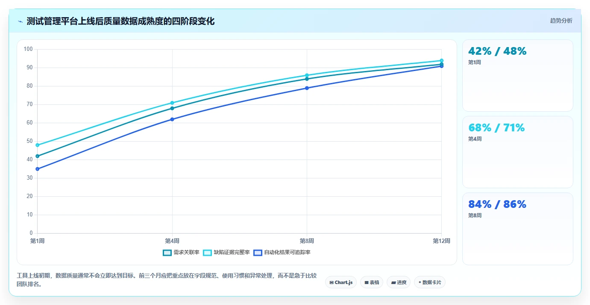
Task: Open the 42% / 48% card
Action: pyautogui.click(x=518, y=76)
